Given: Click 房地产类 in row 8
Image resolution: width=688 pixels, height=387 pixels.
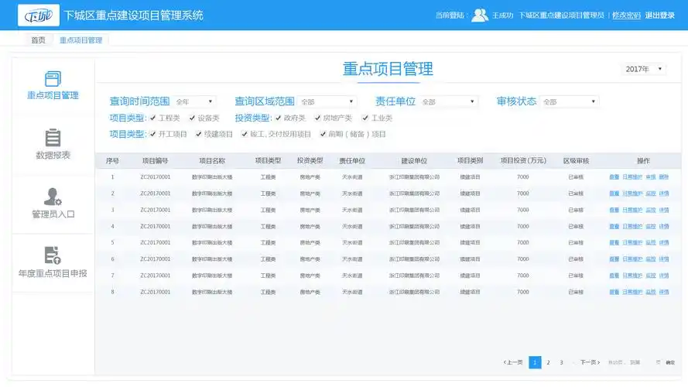Looking at the screenshot, I should pyautogui.click(x=310, y=292).
